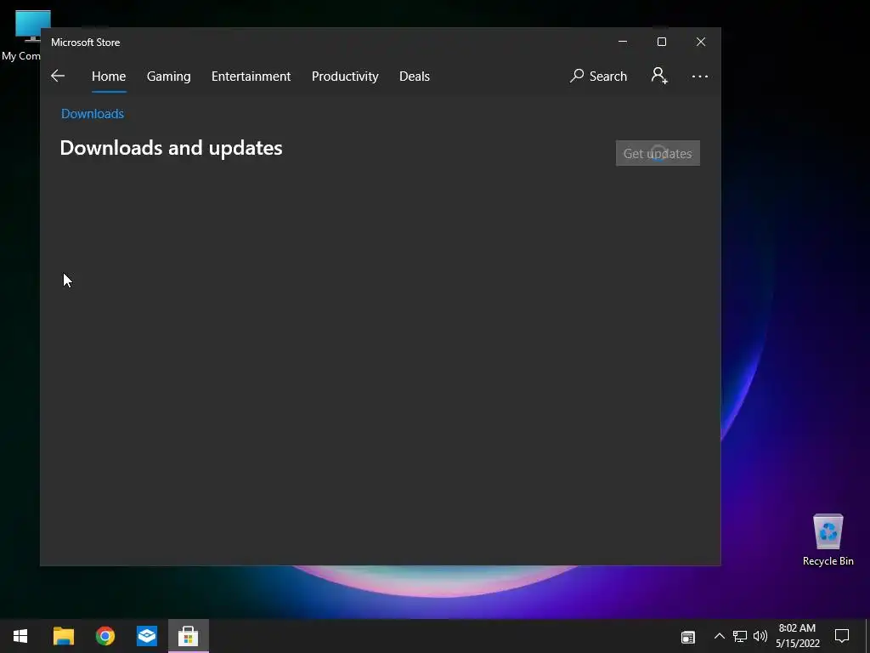Open the clock showing 8:02 AM
870x653 pixels.
[x=797, y=636]
